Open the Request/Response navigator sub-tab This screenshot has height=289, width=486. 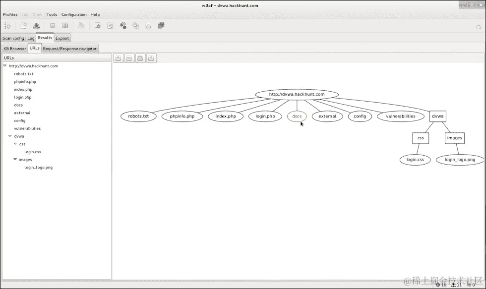pos(70,49)
